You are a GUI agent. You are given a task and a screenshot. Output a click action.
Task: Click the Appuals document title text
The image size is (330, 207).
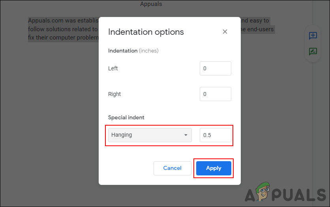[x=151, y=4]
